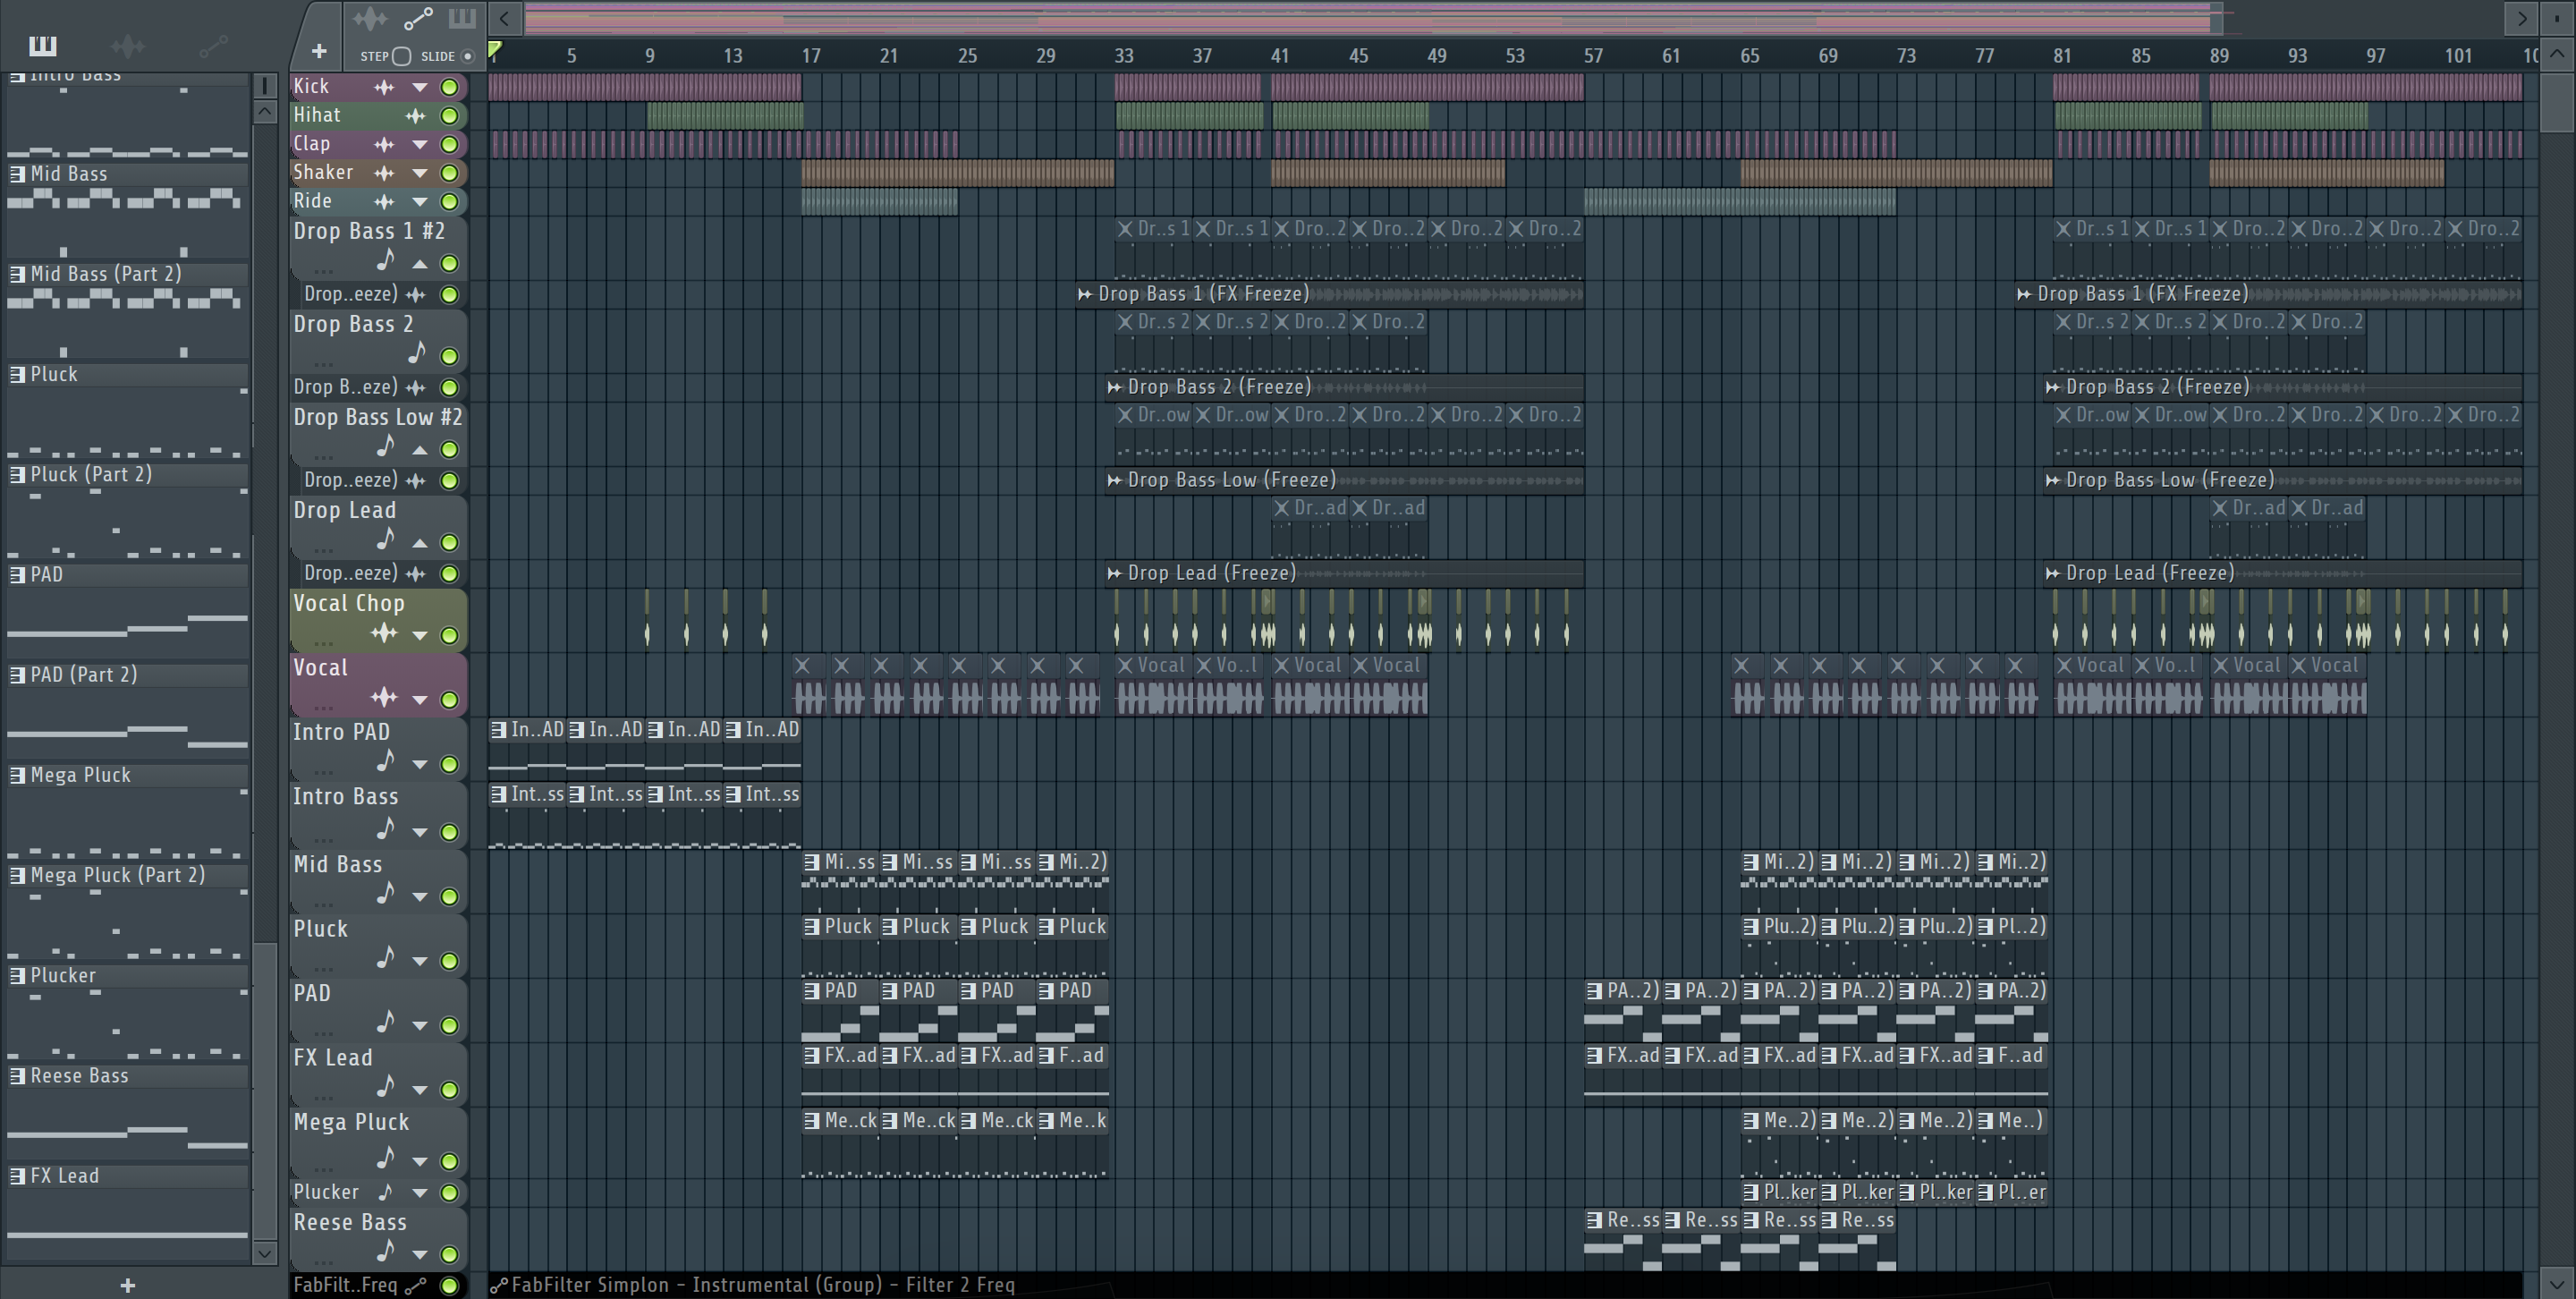Viewport: 2576px width, 1299px height.
Task: Mute the Hihat track
Action: 450,116
